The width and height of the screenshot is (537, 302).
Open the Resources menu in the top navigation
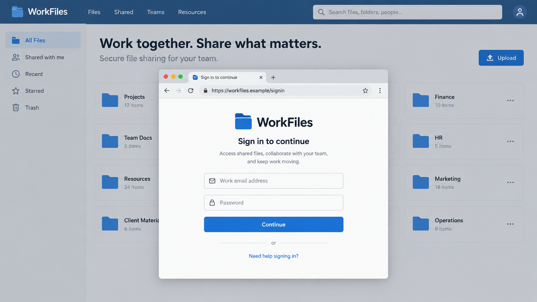[x=192, y=12]
